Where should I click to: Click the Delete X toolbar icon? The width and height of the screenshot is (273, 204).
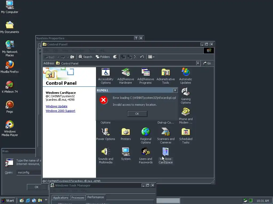pos(136,57)
